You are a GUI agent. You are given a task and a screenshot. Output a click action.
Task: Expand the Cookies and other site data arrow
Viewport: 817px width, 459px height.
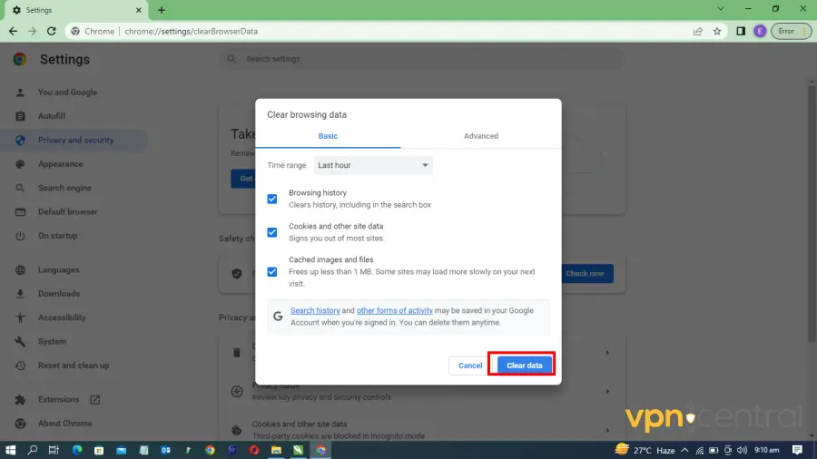[607, 430]
